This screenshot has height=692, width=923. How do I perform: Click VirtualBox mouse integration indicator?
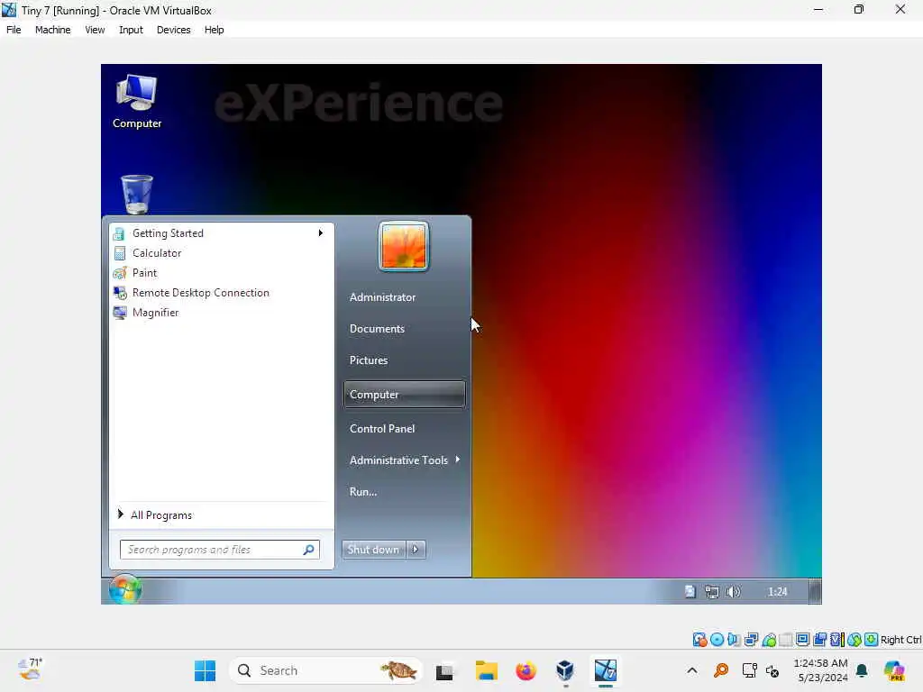(x=854, y=640)
